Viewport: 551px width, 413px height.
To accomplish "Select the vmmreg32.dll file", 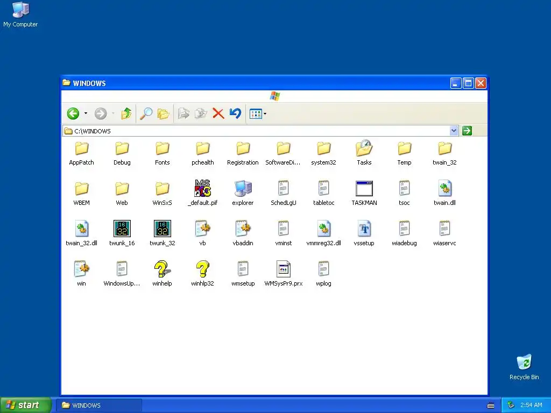I will click(x=323, y=233).
